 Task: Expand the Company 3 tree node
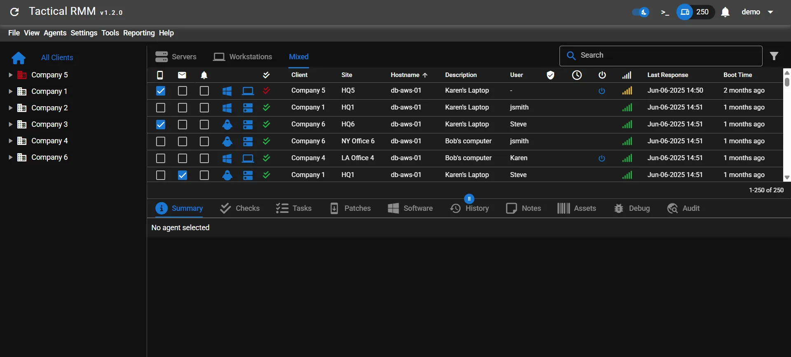pos(11,124)
